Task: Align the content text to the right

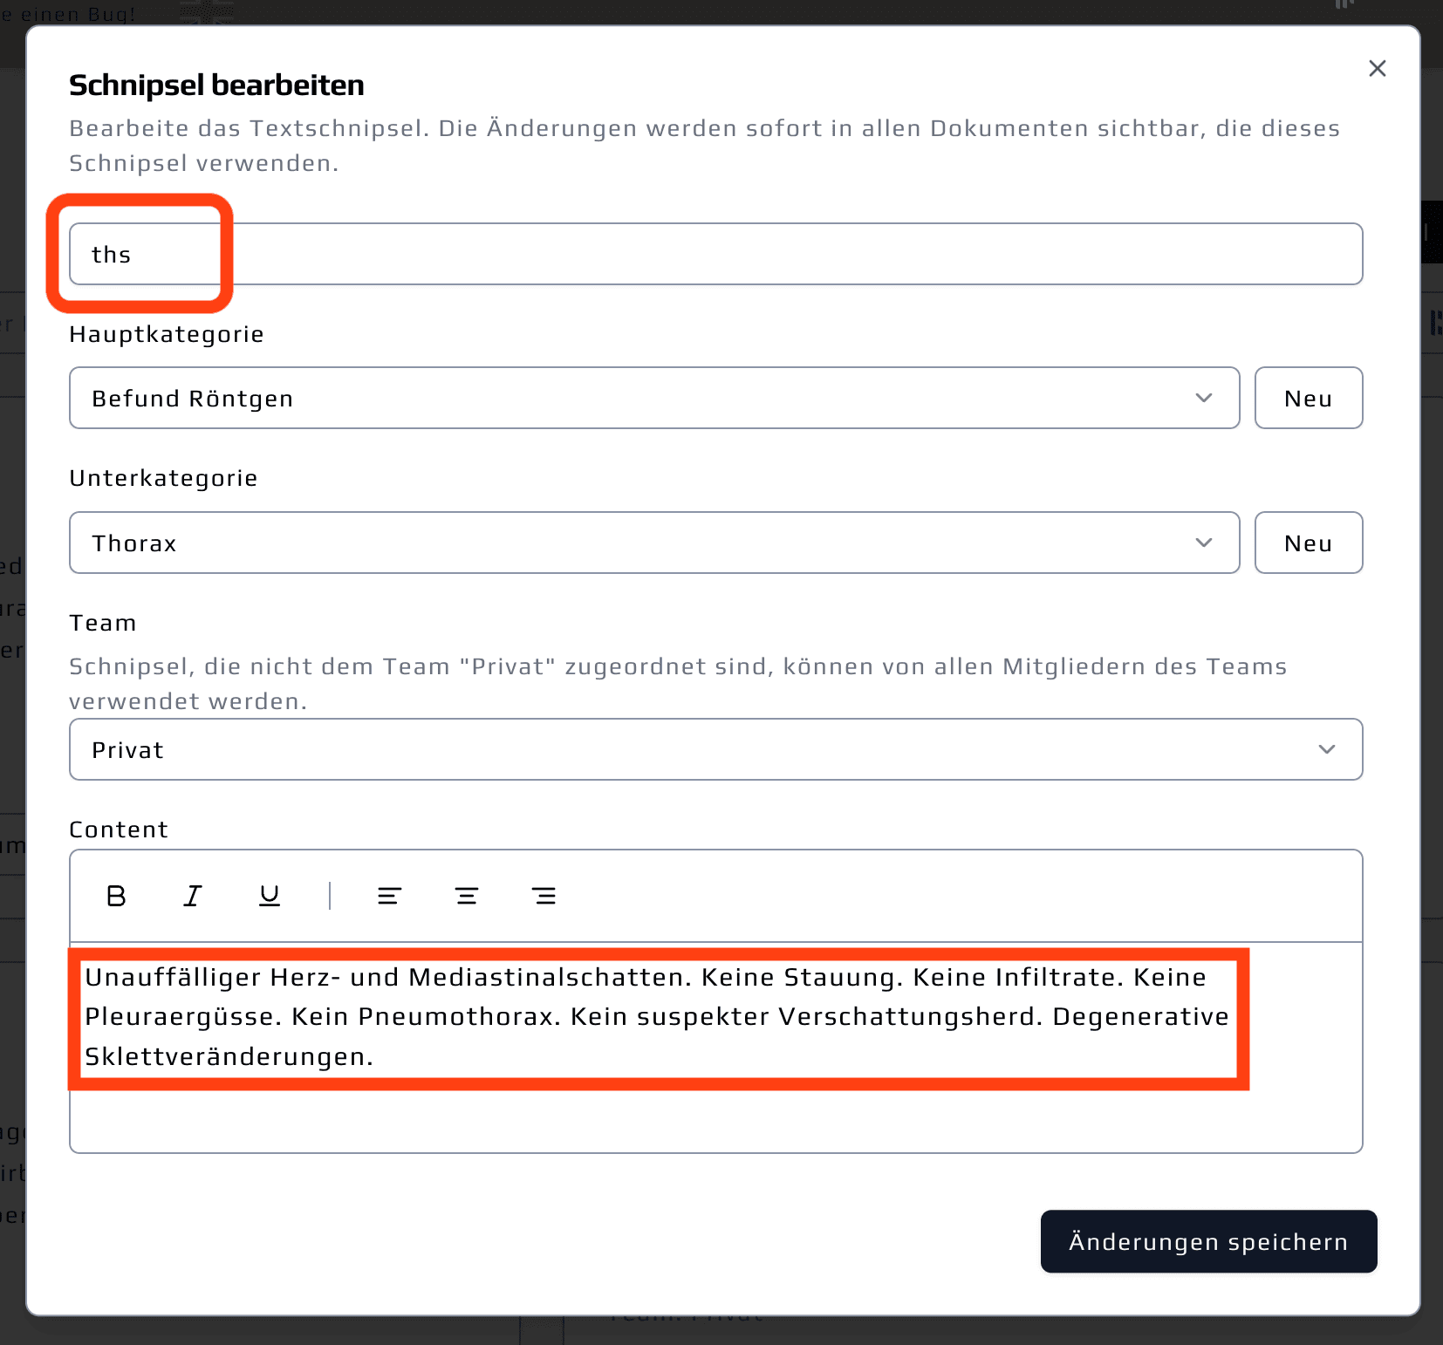Action: pos(544,896)
